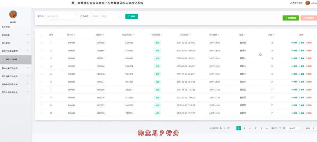Edit row 8 with 商品ID 3621210
The image size is (317, 142).
tap(301, 98)
